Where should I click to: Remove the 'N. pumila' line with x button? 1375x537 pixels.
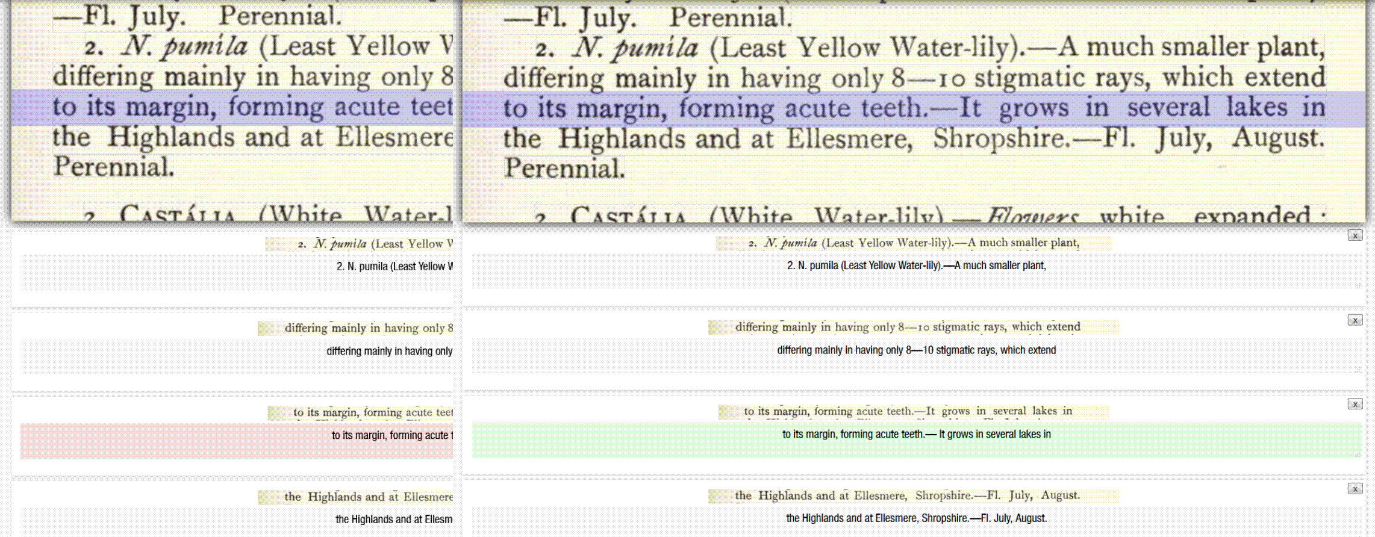click(x=1355, y=235)
